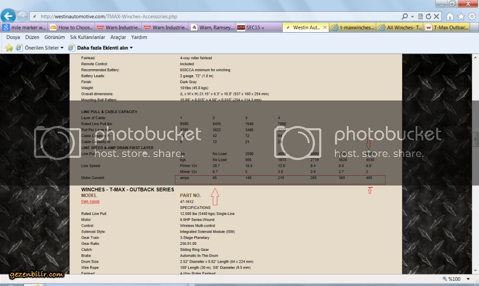Screen dimensions: 479x286
Task: Click the Forward navigation arrow
Action: (22, 16)
